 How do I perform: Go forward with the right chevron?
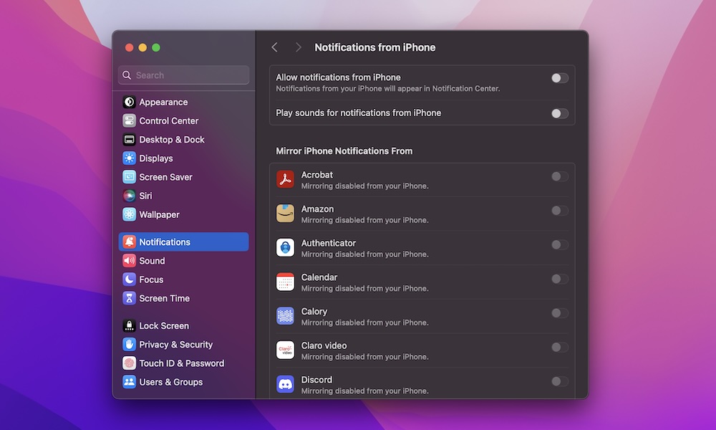click(x=298, y=47)
